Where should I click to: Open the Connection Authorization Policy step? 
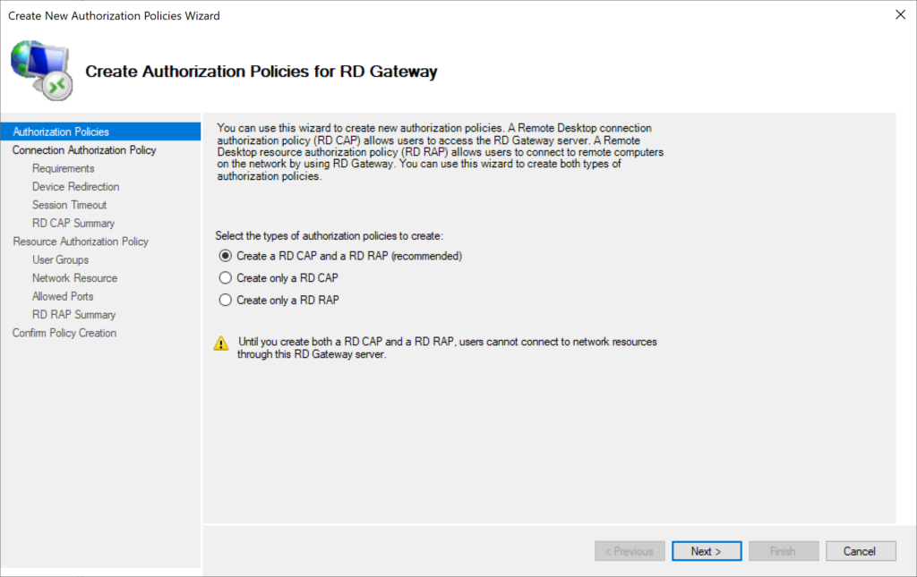pos(84,149)
